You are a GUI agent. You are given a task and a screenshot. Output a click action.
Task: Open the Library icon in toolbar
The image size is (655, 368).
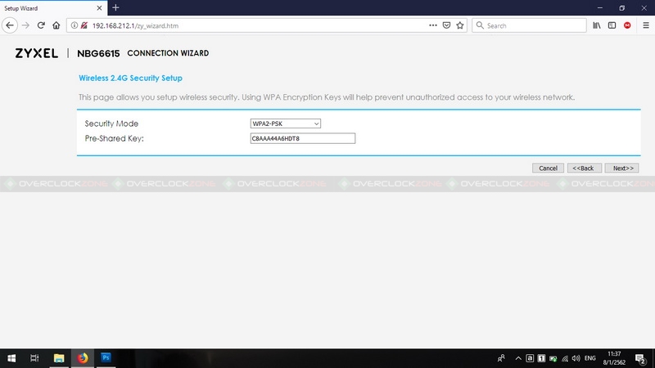[597, 25]
